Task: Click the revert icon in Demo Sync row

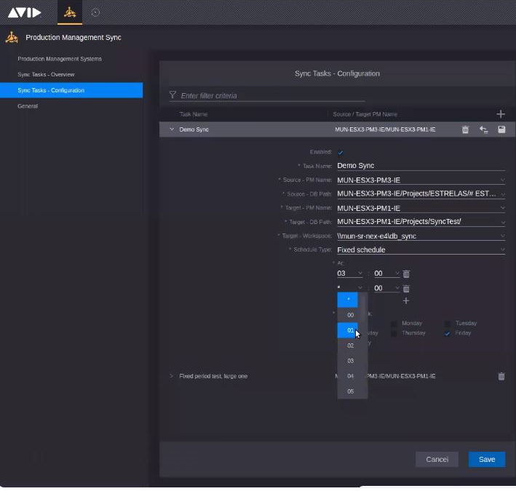Action: [x=483, y=129]
